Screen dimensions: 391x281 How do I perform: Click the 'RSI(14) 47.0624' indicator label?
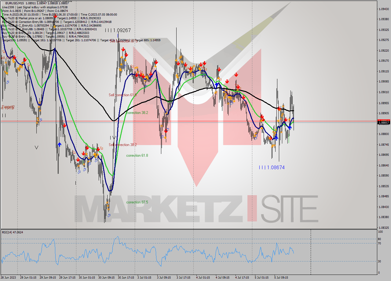(13, 232)
